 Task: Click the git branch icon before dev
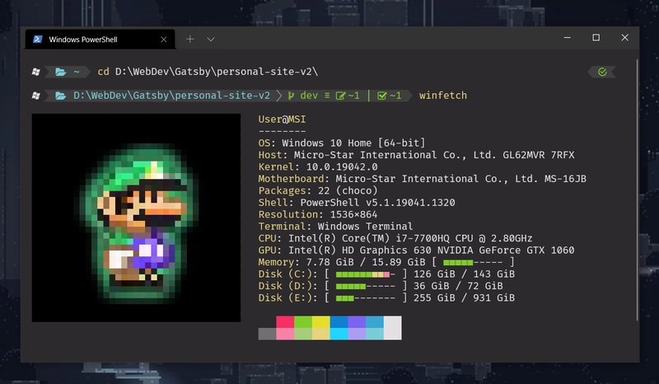click(291, 96)
